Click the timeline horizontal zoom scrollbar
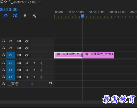This screenshot has height=108, width=137. [x=68, y=102]
